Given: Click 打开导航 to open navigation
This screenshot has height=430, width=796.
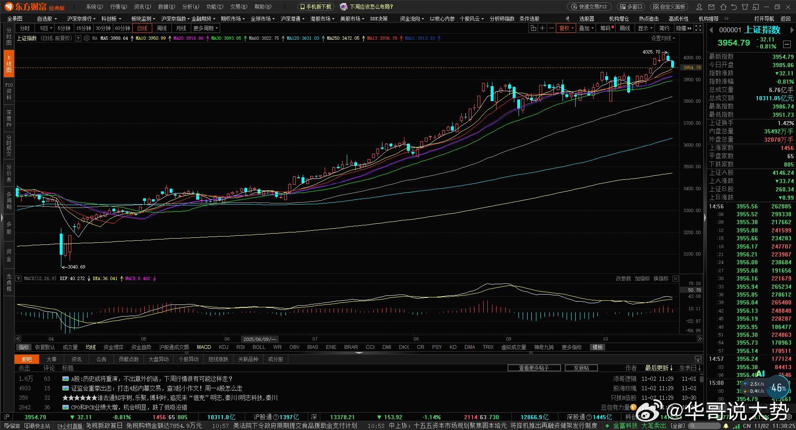Looking at the screenshot, I should (764, 19).
